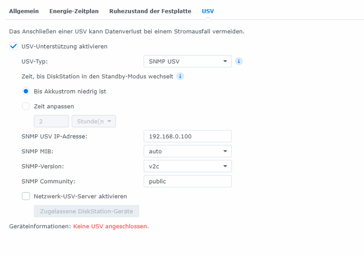Focus the SNMP Community text field
This screenshot has height=256, width=364.
(188, 181)
